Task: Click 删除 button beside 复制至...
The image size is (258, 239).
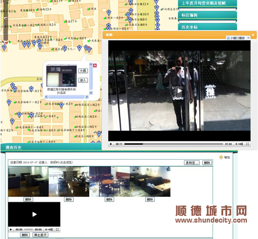Action: (x=207, y=163)
